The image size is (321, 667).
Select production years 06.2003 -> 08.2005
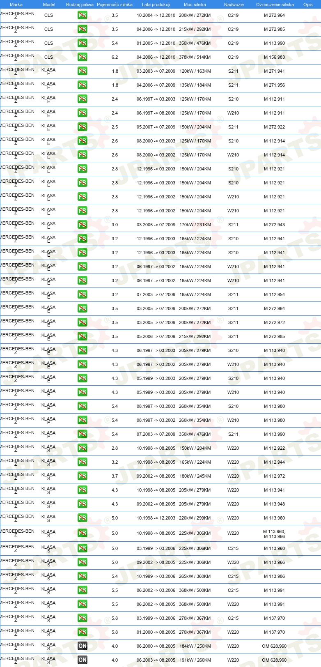click(x=156, y=660)
